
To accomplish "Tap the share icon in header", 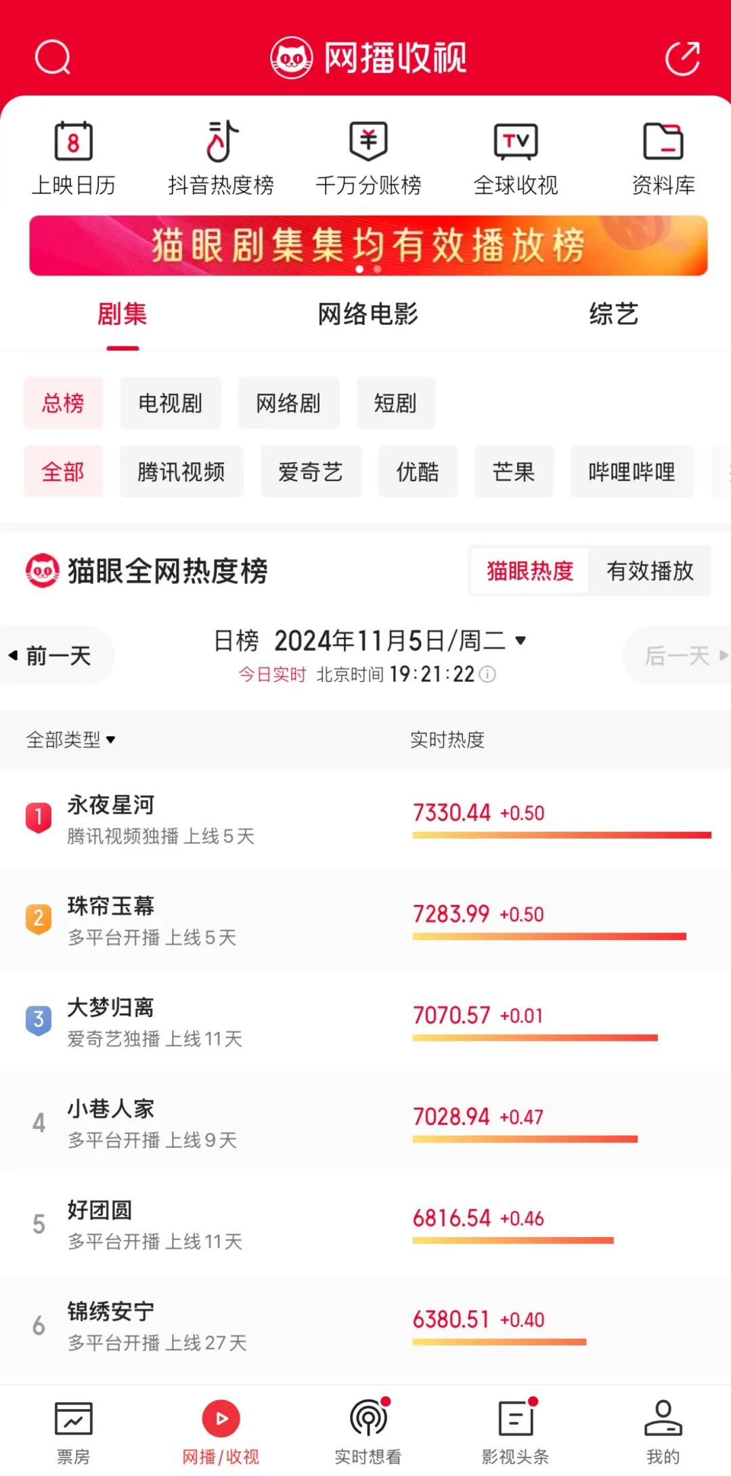I will pos(682,58).
